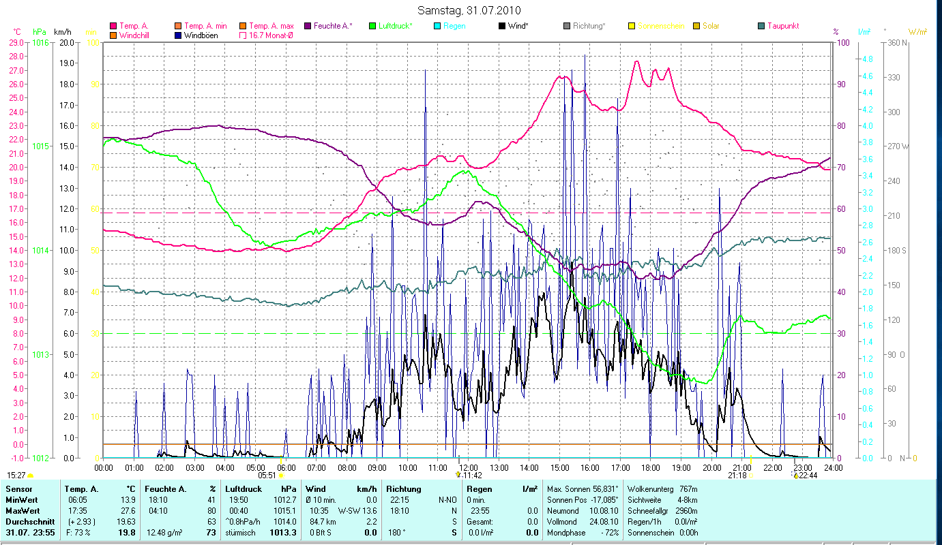Click the chart title Samstag, 31.07.2010
The width and height of the screenshot is (942, 545).
click(x=468, y=10)
